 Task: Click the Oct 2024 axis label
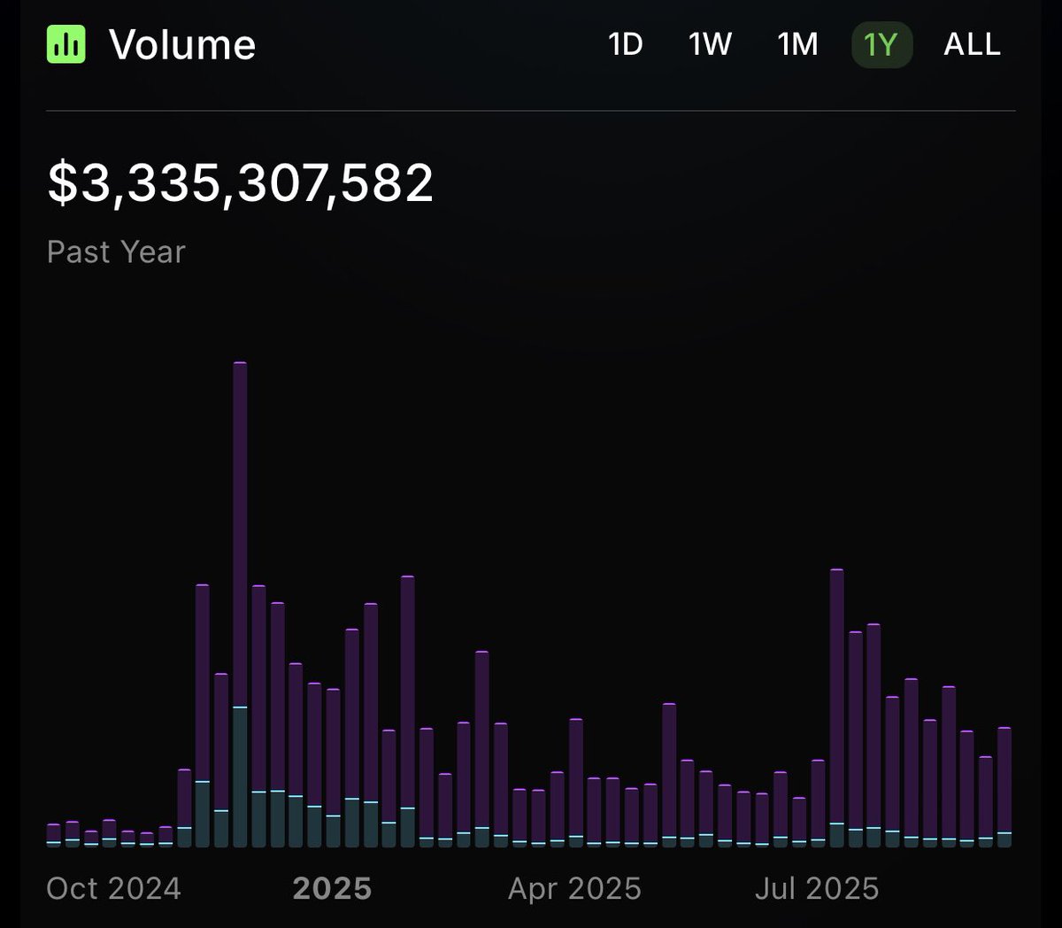click(115, 888)
